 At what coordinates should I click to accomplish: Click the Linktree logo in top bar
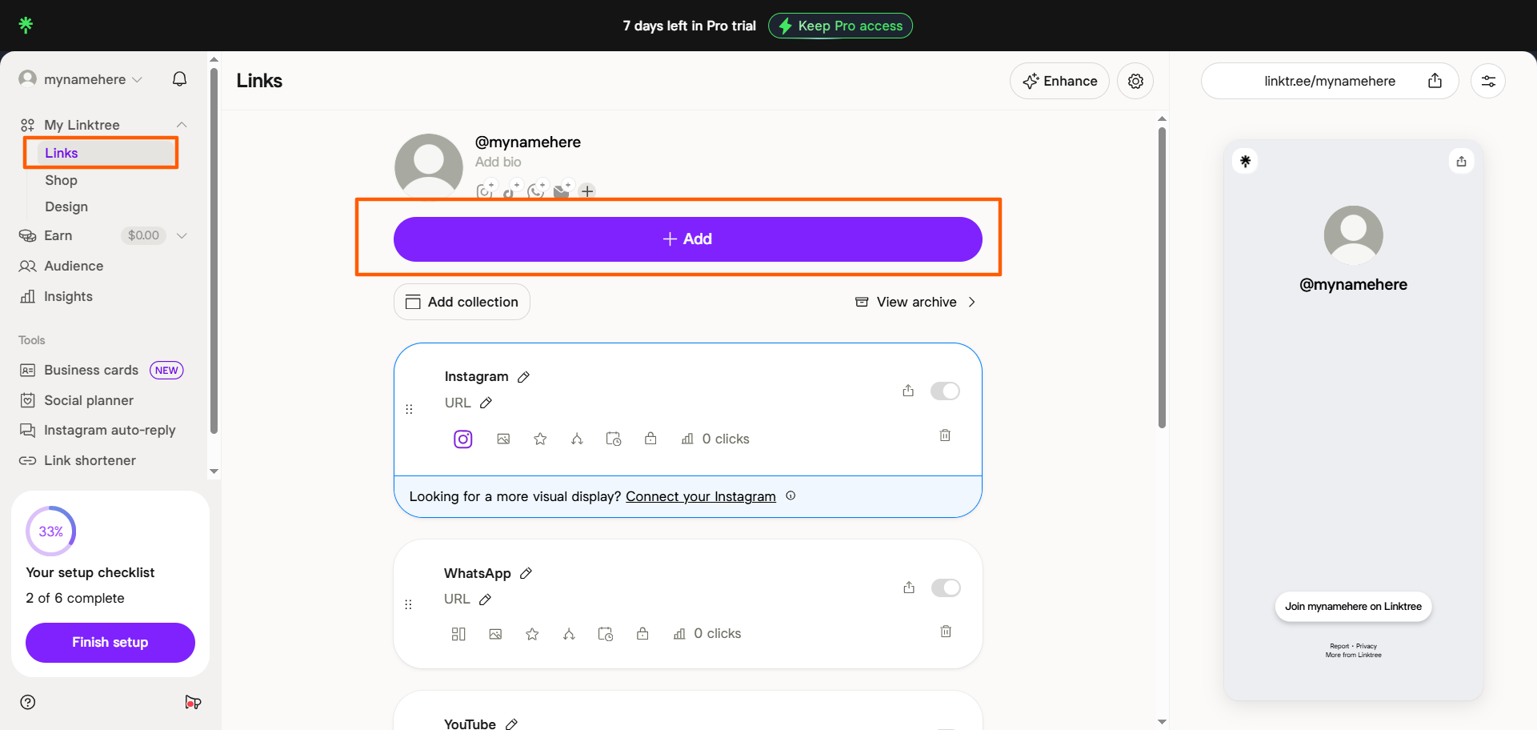tap(26, 25)
